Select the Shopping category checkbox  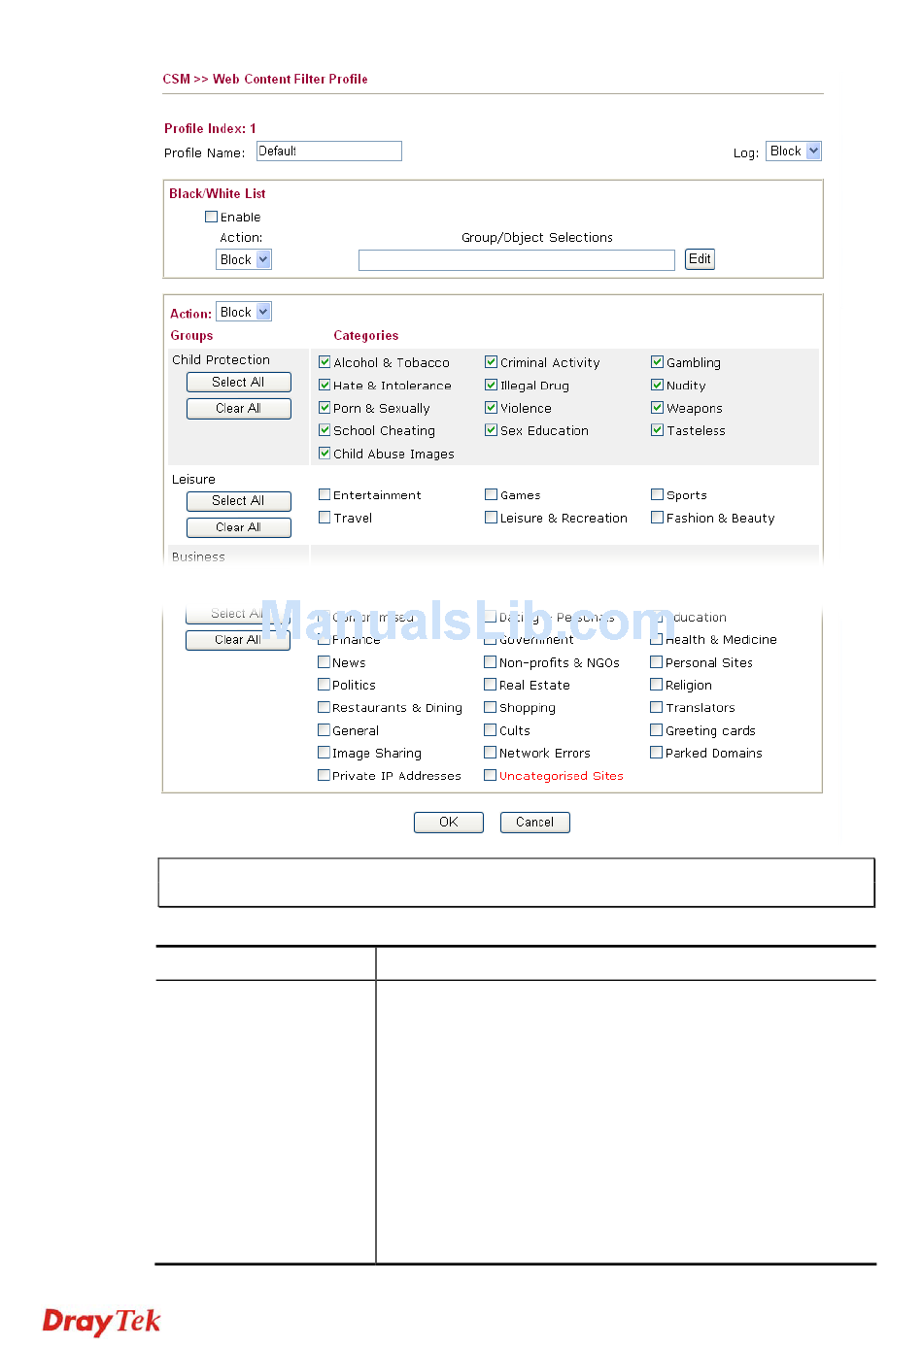pyautogui.click(x=491, y=708)
